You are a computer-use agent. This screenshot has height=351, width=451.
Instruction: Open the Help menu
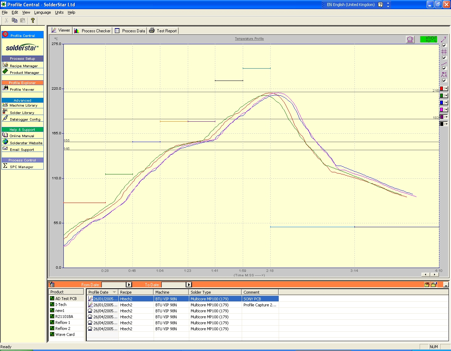coord(72,12)
